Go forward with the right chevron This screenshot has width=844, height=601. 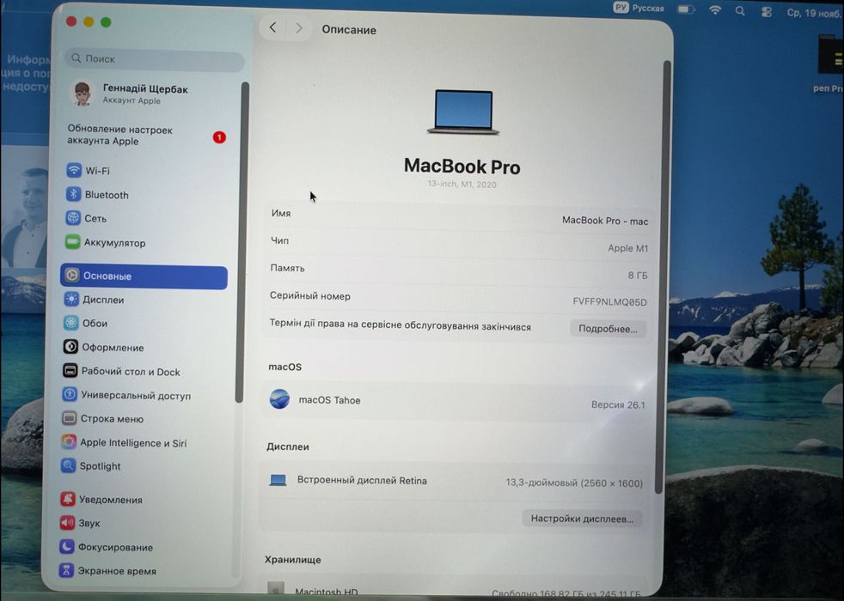[299, 28]
